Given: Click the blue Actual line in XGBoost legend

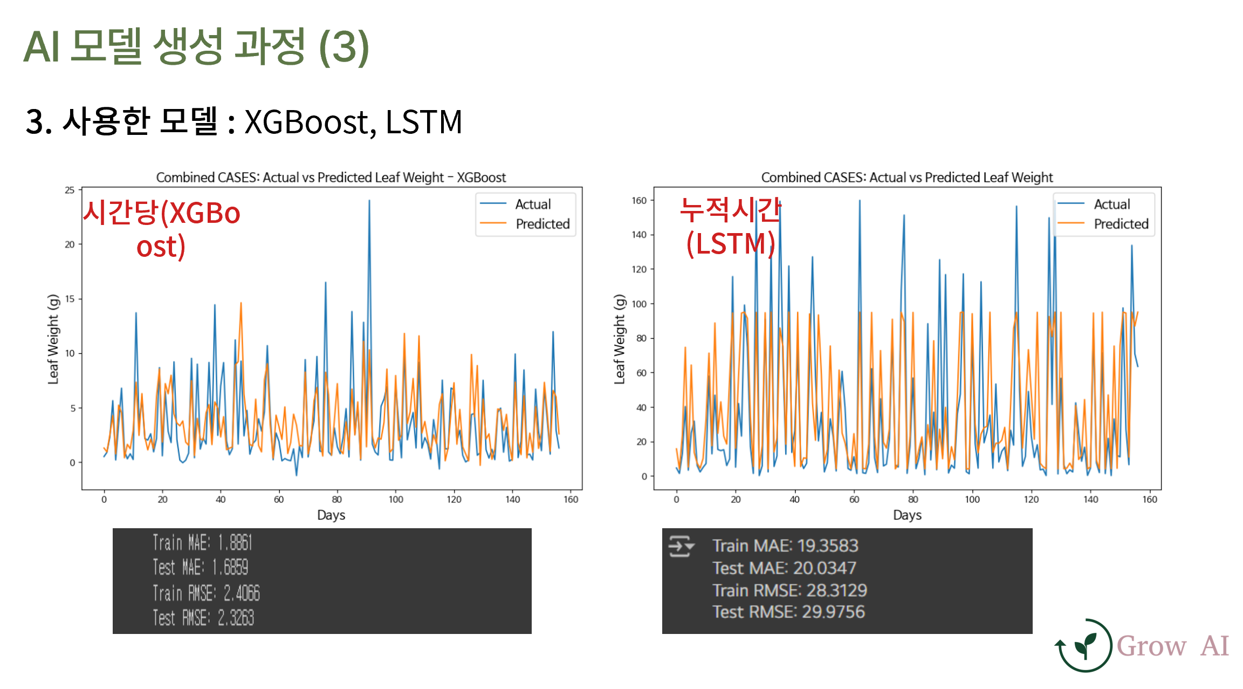Looking at the screenshot, I should 493,204.
